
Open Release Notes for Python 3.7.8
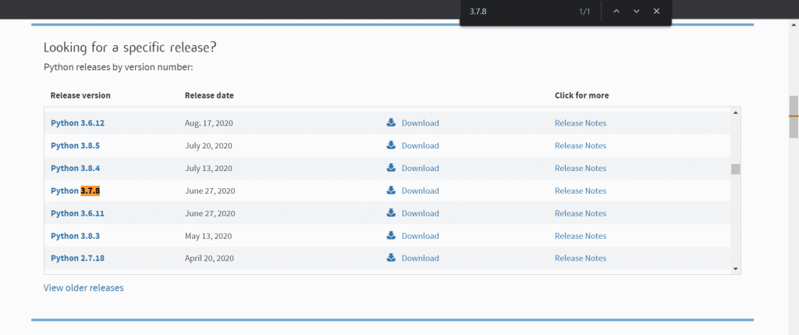point(581,191)
